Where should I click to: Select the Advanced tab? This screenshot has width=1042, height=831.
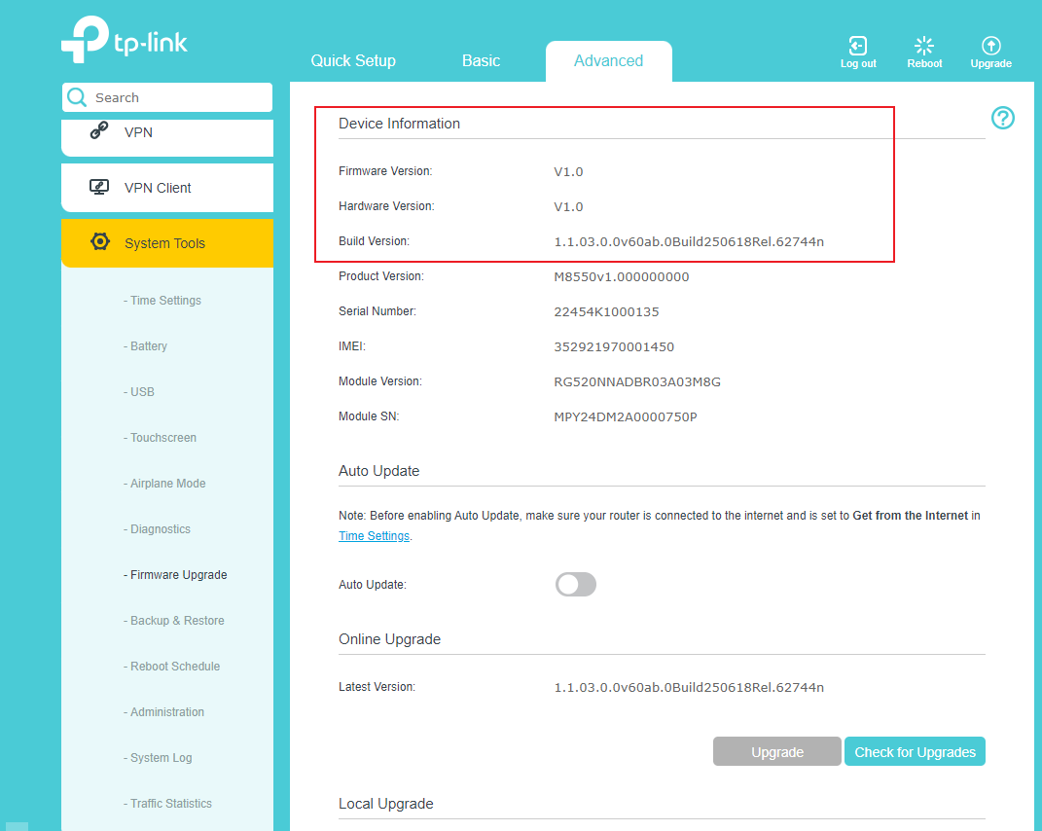pos(609,60)
